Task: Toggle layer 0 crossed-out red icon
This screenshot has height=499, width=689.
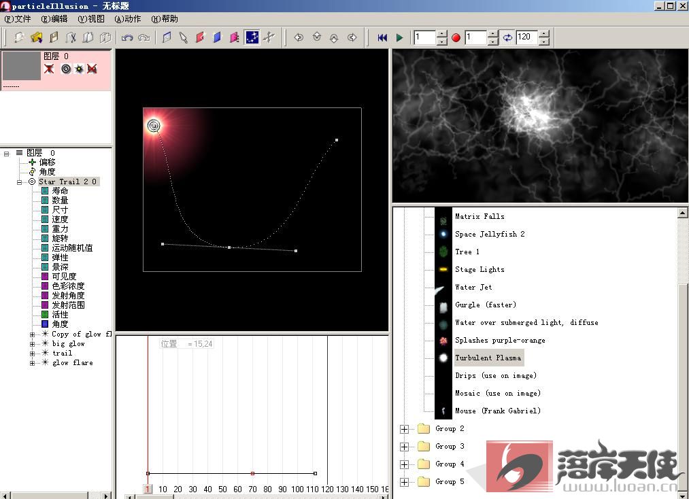Action: (x=92, y=69)
